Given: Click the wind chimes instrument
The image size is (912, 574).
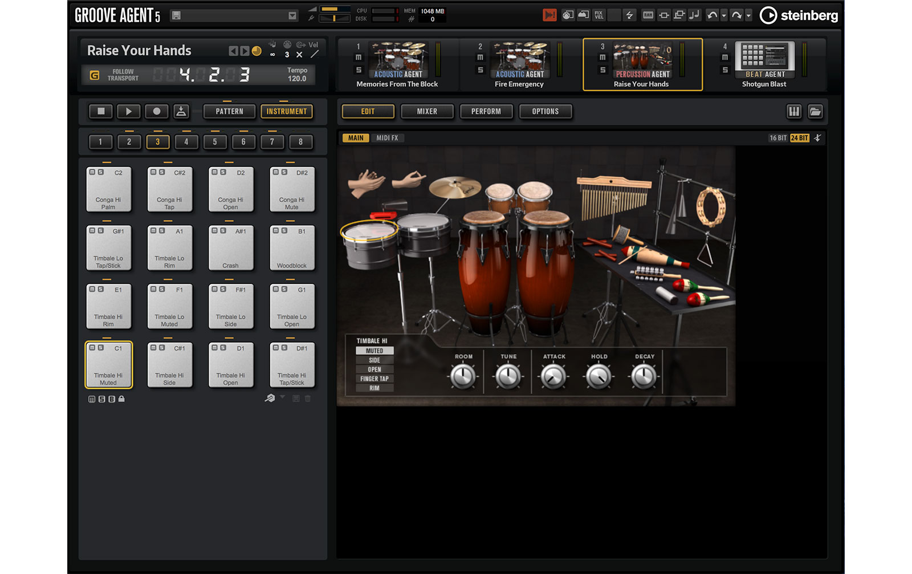Looking at the screenshot, I should pyautogui.click(x=613, y=197).
